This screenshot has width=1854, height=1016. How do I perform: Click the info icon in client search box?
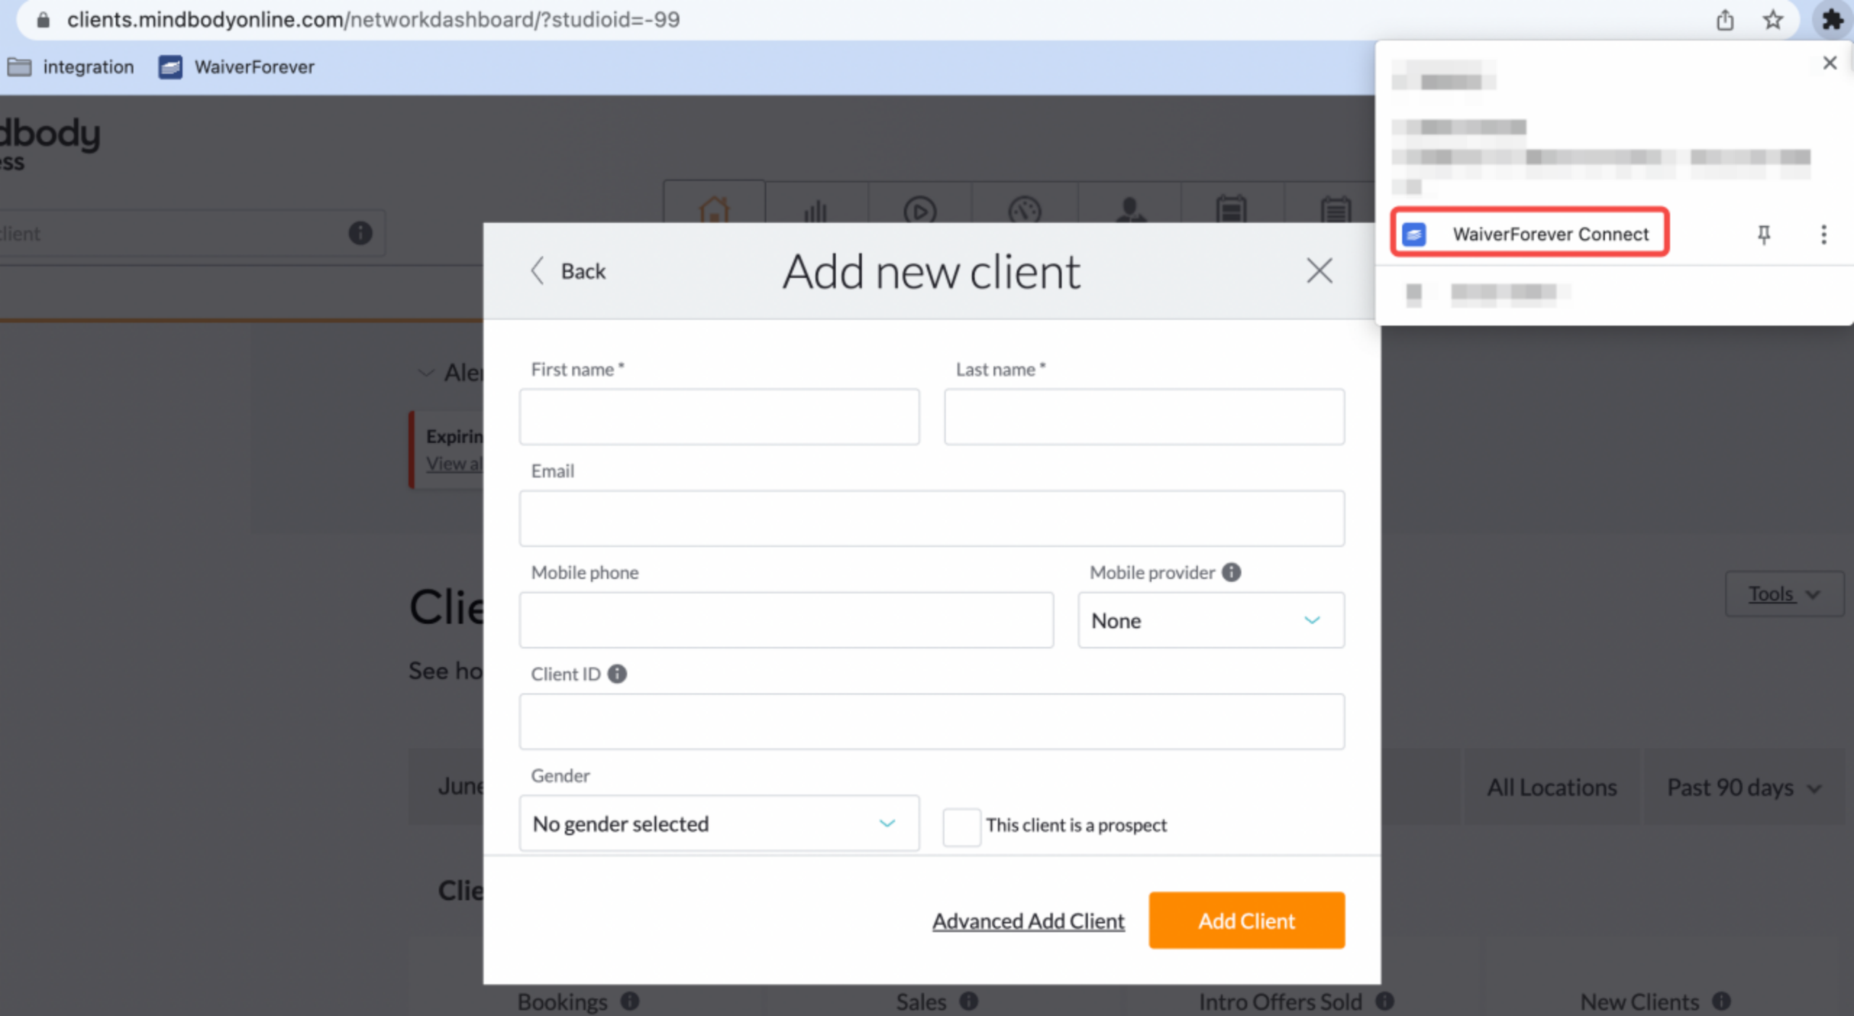tap(360, 233)
